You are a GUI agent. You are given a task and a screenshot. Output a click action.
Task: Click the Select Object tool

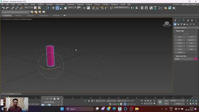(x=35, y=8)
